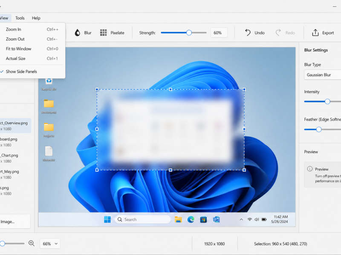Click the Redo arrow icon

coord(278,33)
